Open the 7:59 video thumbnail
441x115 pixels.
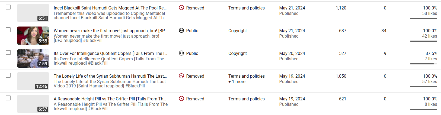(33, 58)
